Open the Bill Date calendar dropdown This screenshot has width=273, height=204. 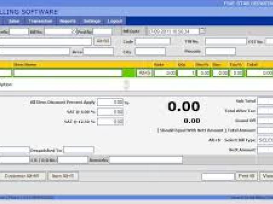tap(202, 31)
